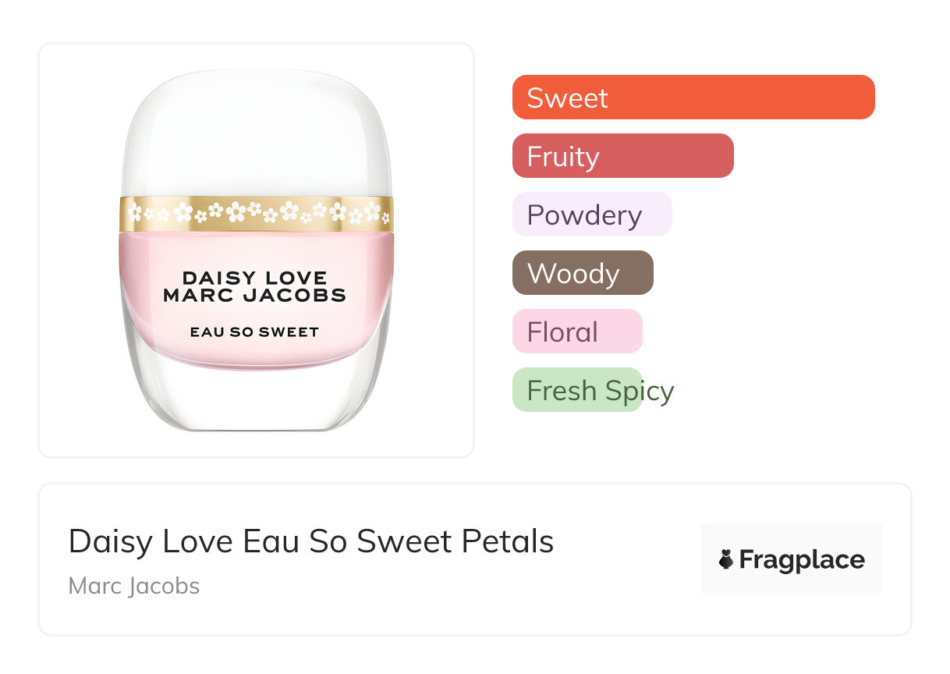Image resolution: width=950 pixels, height=674 pixels.
Task: Click the Fragplace bottle icon in the logo
Action: [726, 559]
